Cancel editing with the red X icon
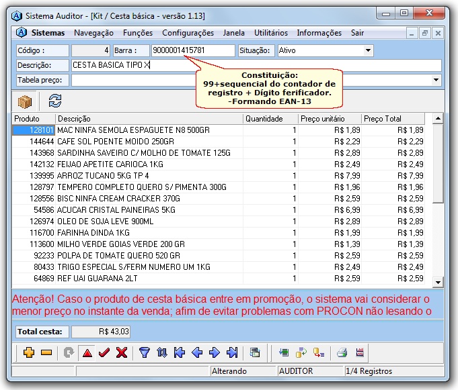458x390 pixels. pyautogui.click(x=122, y=352)
